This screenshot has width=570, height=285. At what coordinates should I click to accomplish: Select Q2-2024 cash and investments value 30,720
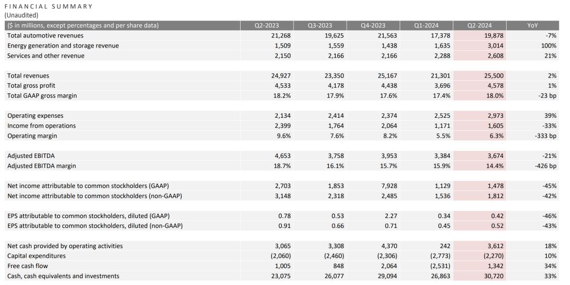tap(493, 276)
